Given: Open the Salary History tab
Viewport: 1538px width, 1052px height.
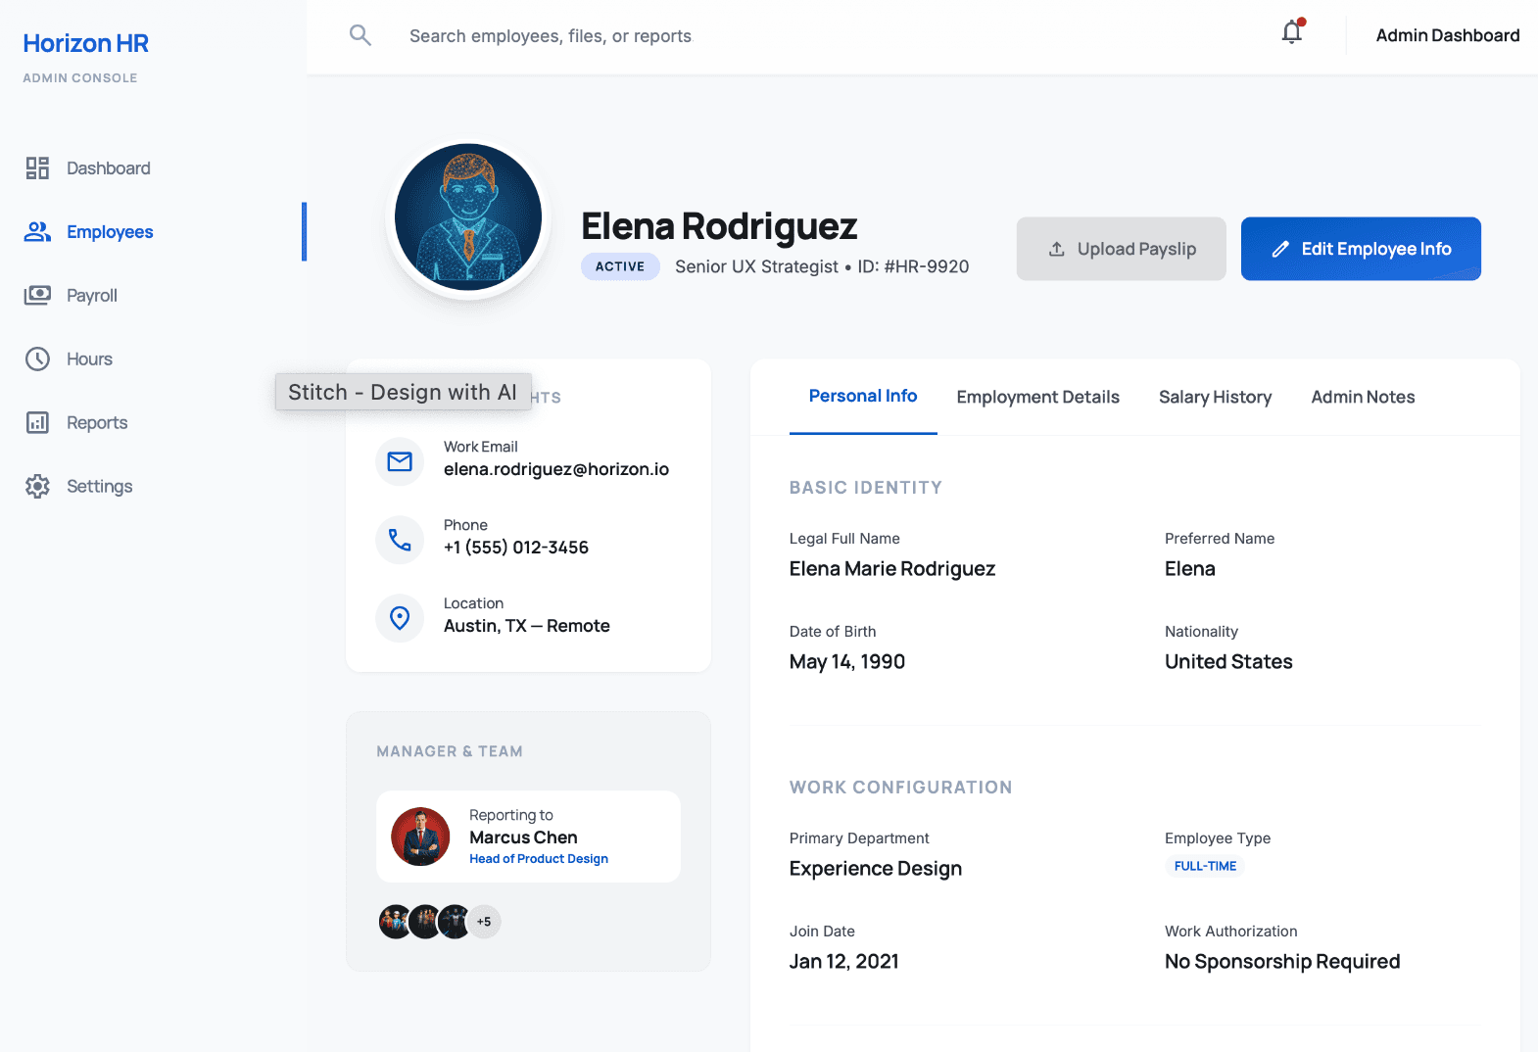Looking at the screenshot, I should (x=1216, y=397).
